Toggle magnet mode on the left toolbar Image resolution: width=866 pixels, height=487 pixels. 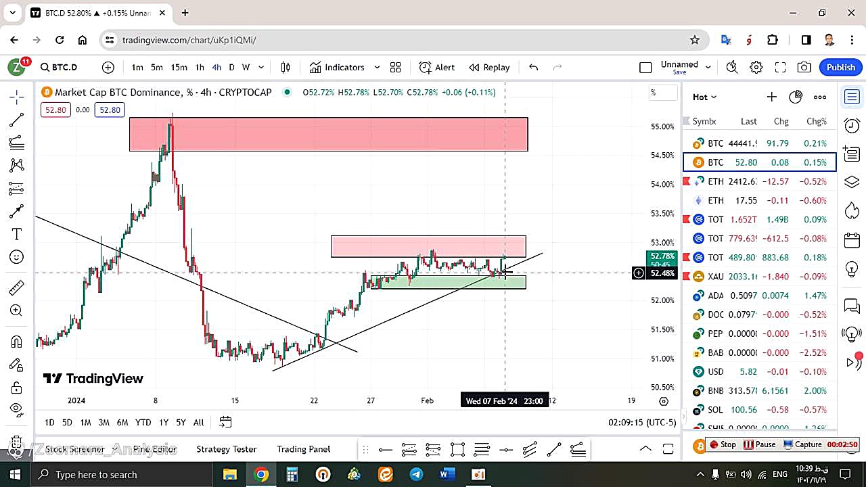coord(17,342)
